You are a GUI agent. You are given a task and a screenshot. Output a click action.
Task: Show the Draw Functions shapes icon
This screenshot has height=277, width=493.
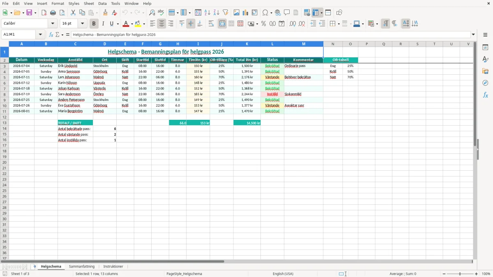click(x=339, y=13)
